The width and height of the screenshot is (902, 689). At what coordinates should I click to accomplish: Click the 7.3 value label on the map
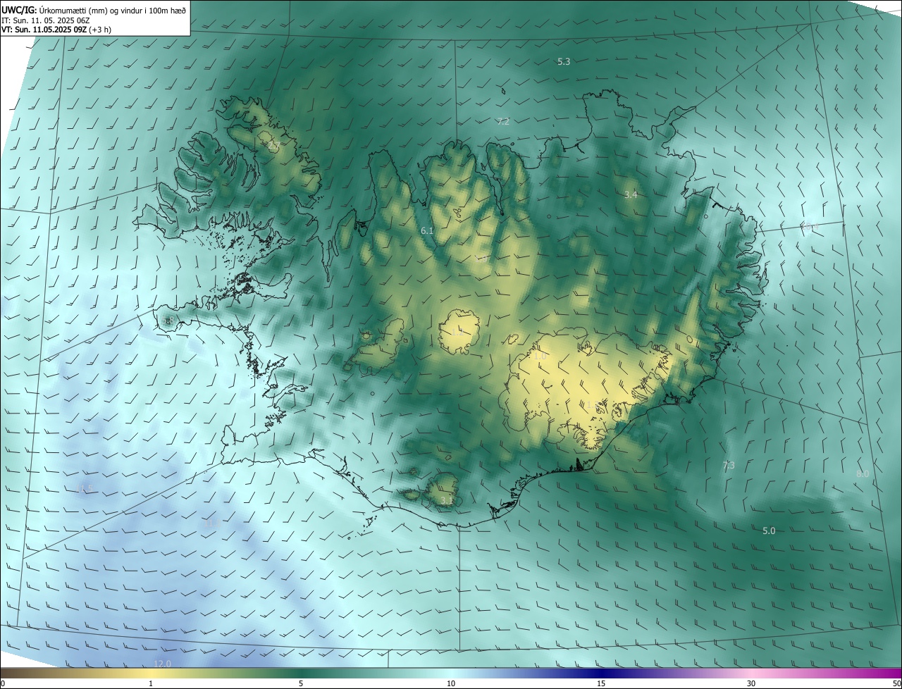point(729,466)
